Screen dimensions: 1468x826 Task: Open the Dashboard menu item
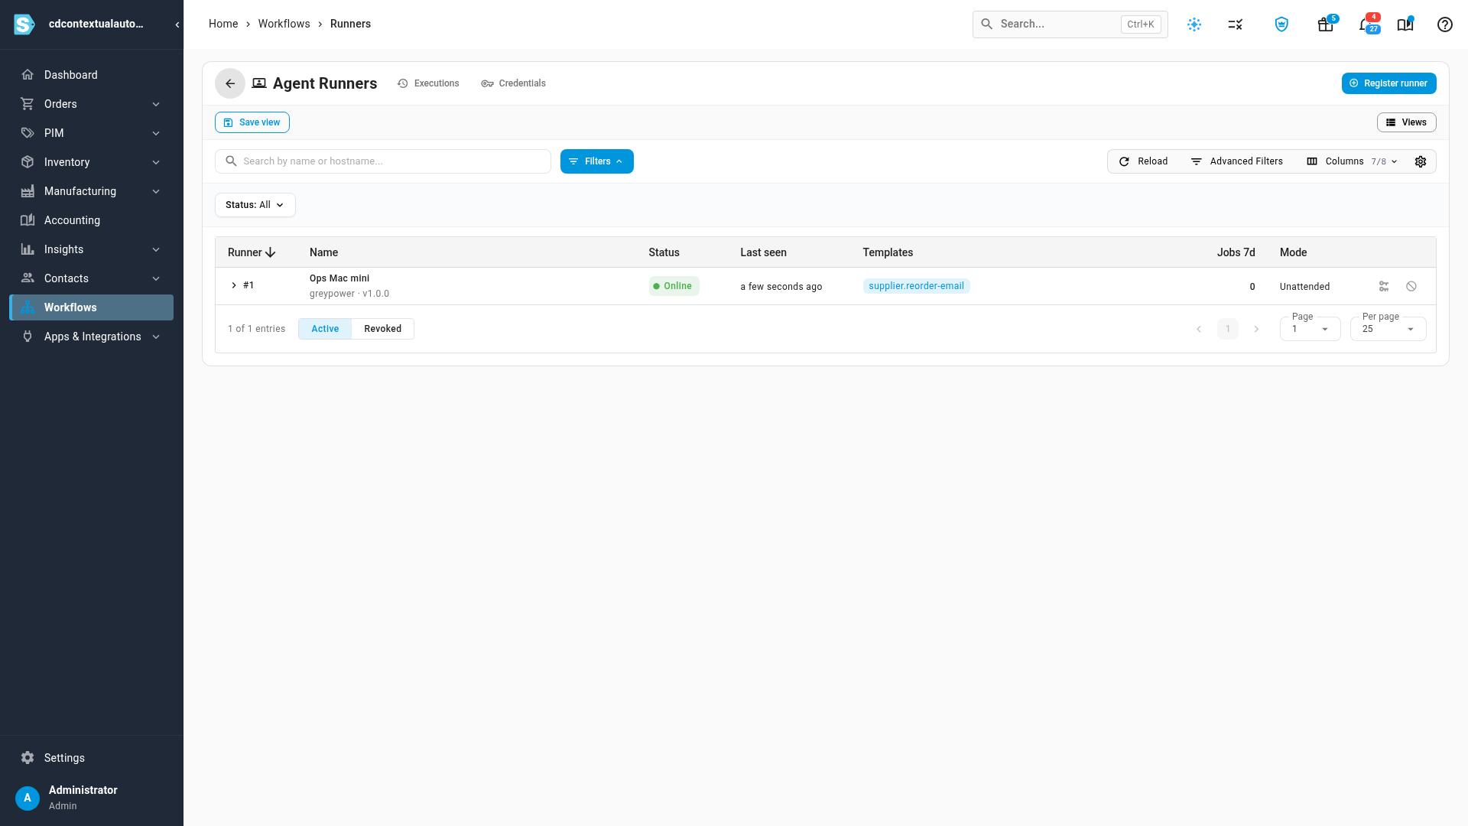coord(92,75)
